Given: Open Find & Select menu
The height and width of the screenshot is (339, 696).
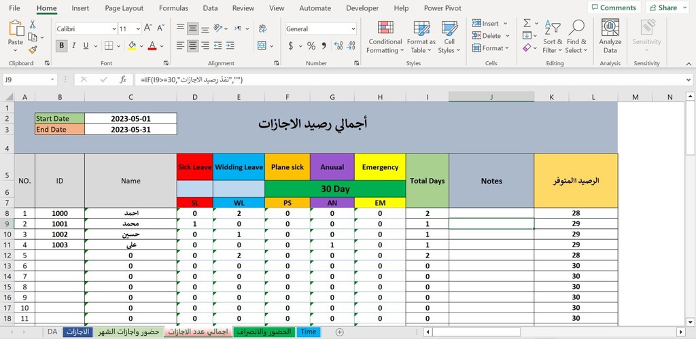Looking at the screenshot, I should [x=576, y=37].
